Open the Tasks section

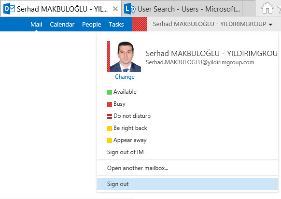point(116,24)
